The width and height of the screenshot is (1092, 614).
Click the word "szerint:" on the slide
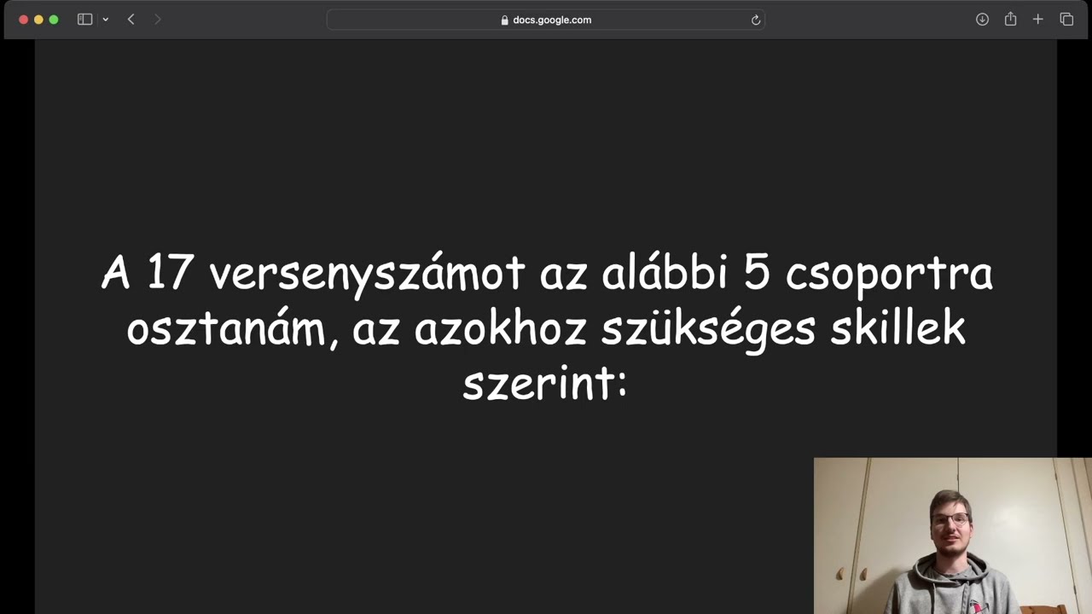tap(545, 382)
